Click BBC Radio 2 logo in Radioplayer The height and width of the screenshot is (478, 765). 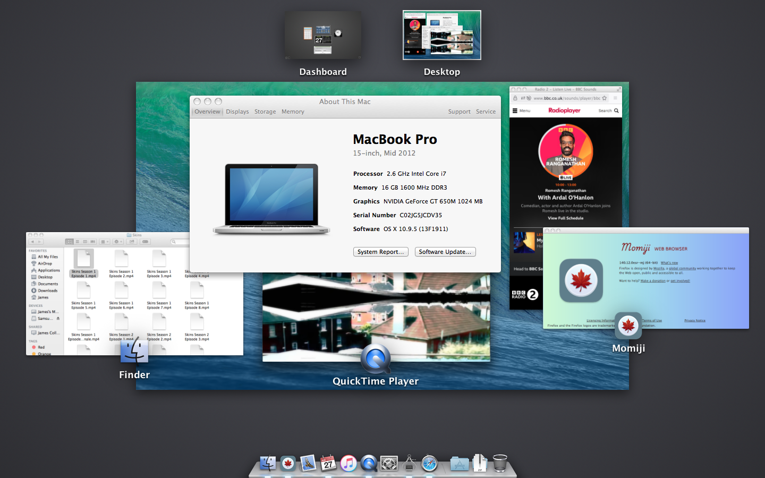coord(525,295)
